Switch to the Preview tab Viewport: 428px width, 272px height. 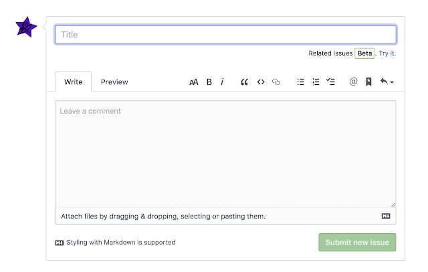click(114, 82)
